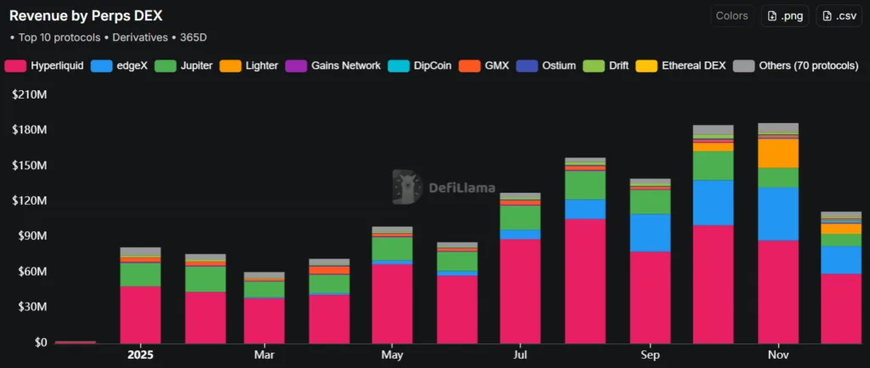Click the $0 y-axis label

point(39,343)
